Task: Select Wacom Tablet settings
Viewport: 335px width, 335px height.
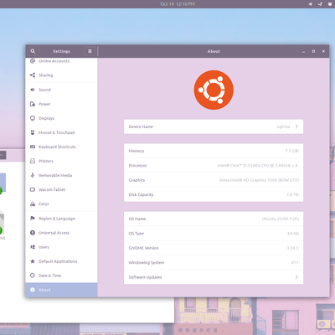Action: 61,189
